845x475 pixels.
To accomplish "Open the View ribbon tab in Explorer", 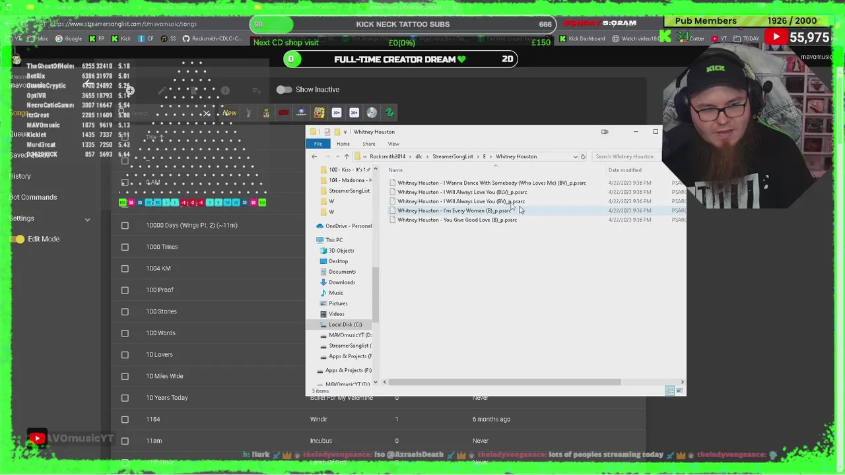I will (393, 144).
